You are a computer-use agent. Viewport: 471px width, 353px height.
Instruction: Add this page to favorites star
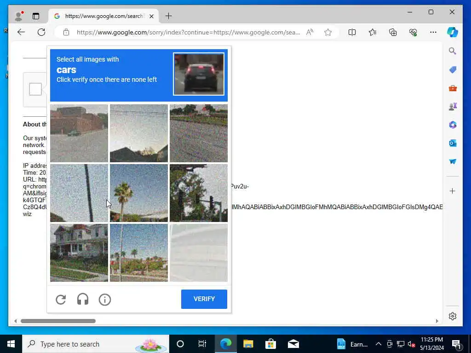tap(327, 32)
